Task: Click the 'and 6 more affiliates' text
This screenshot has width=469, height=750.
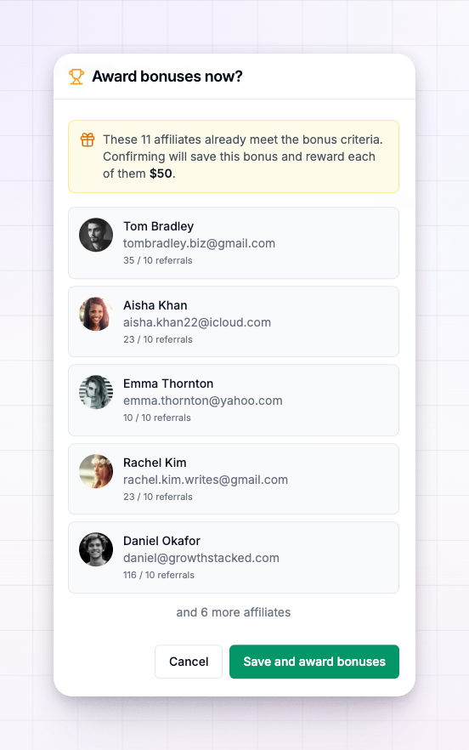Action: click(234, 612)
